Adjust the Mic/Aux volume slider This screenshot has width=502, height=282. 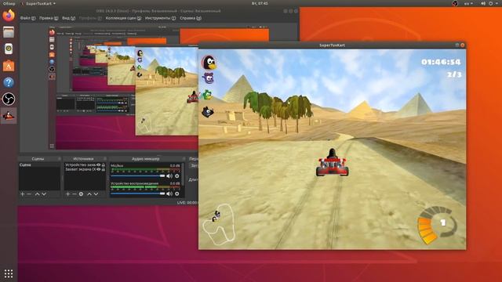point(138,175)
